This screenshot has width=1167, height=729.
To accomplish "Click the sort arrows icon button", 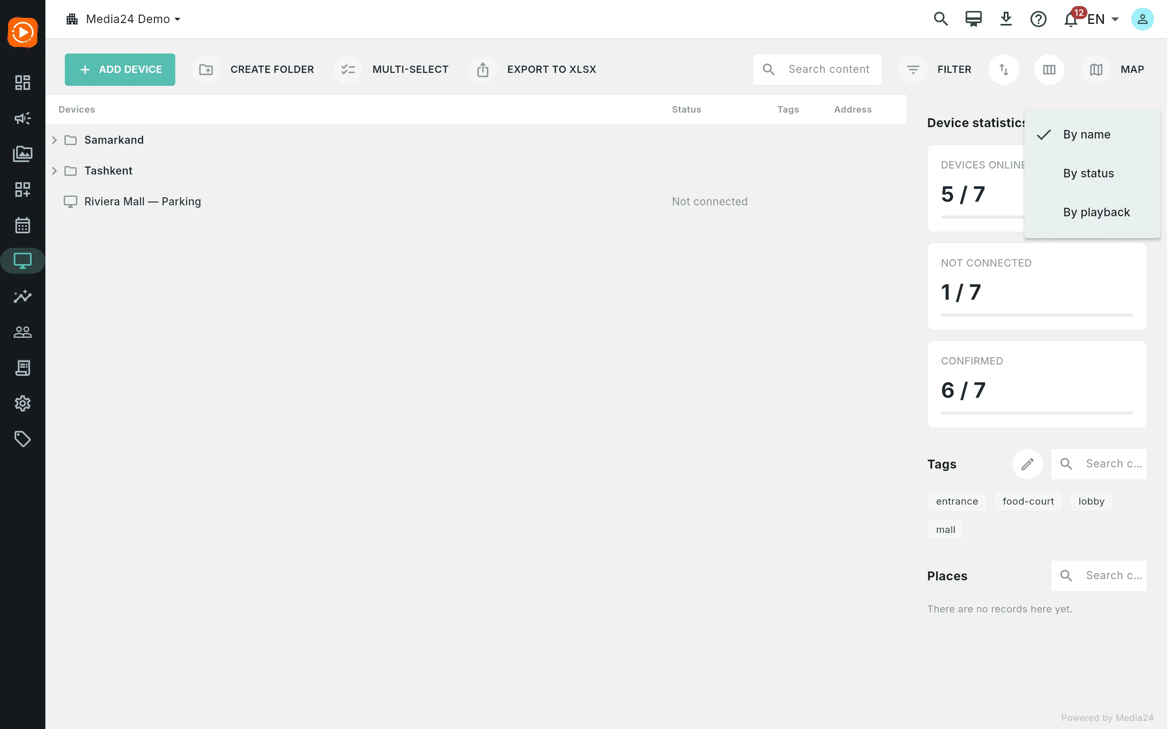I will (1004, 69).
